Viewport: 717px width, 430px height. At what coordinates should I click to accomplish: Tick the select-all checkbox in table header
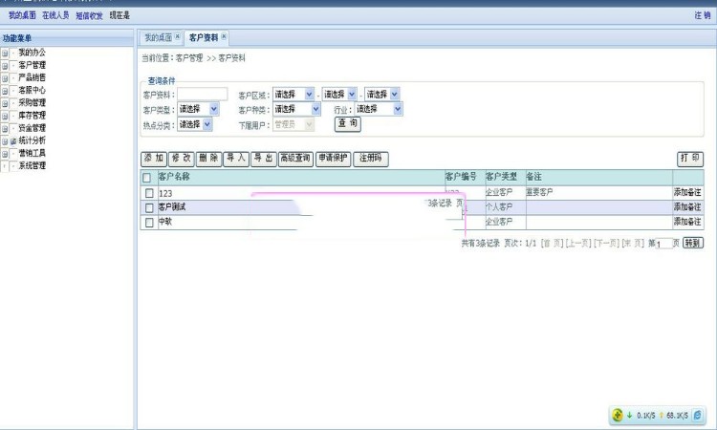click(147, 178)
